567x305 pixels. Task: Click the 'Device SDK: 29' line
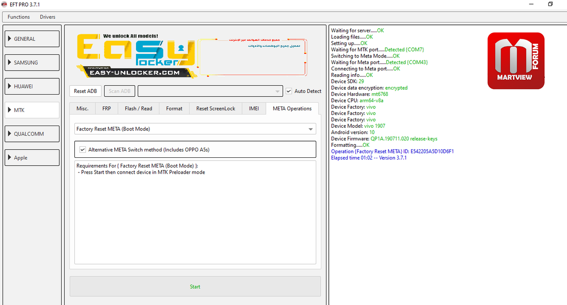347,81
